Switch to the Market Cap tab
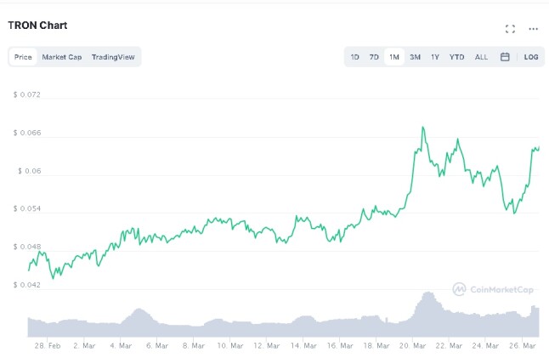Screen dimensions: 549x358 [x=62, y=57]
